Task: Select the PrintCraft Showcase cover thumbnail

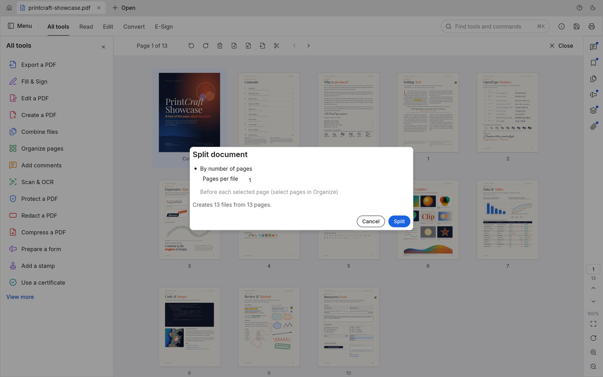Action: [x=189, y=112]
